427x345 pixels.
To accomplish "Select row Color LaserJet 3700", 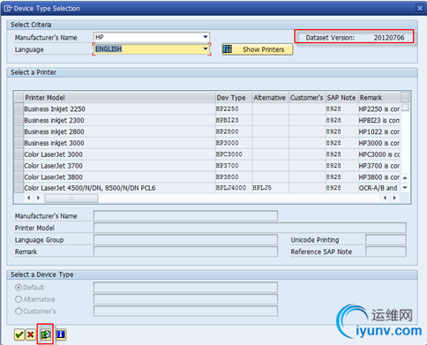I will click(x=207, y=166).
